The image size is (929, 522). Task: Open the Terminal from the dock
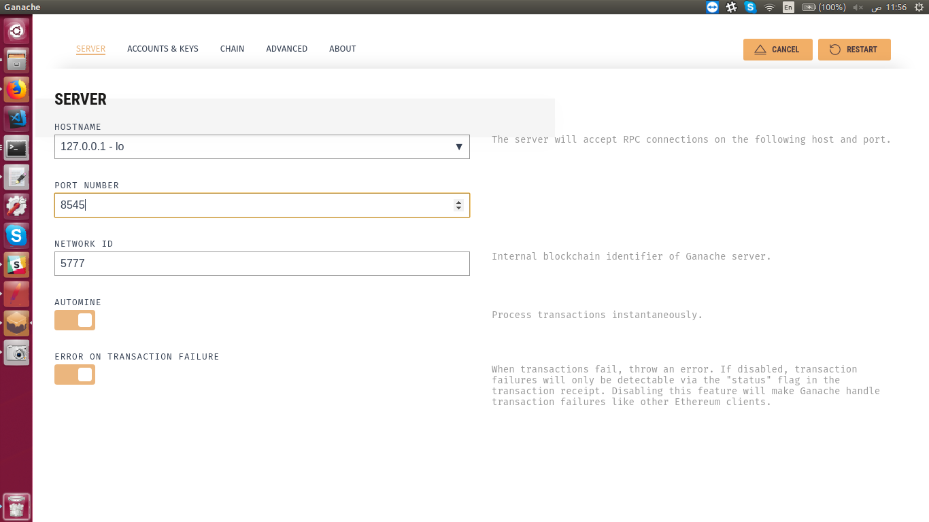16,147
